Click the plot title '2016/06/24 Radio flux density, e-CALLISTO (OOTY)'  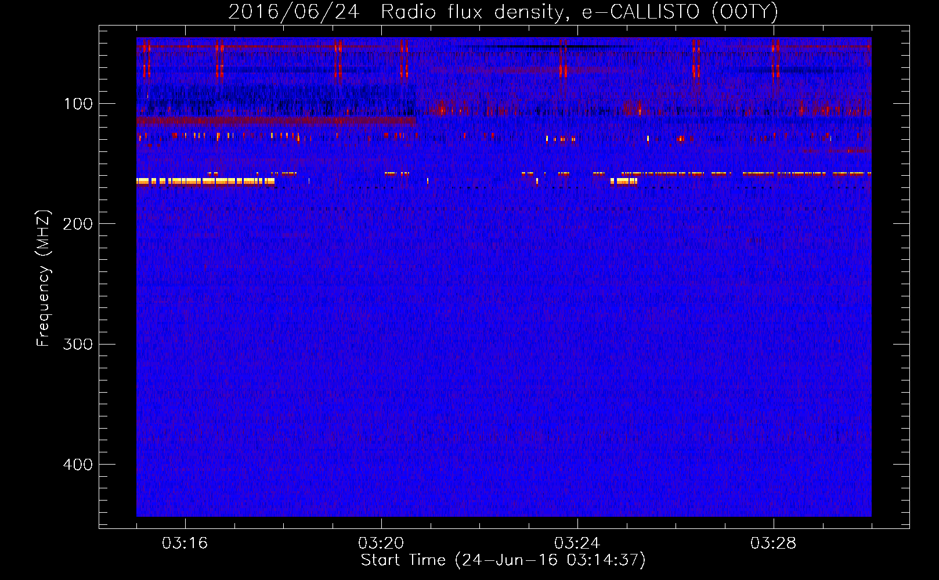point(503,12)
